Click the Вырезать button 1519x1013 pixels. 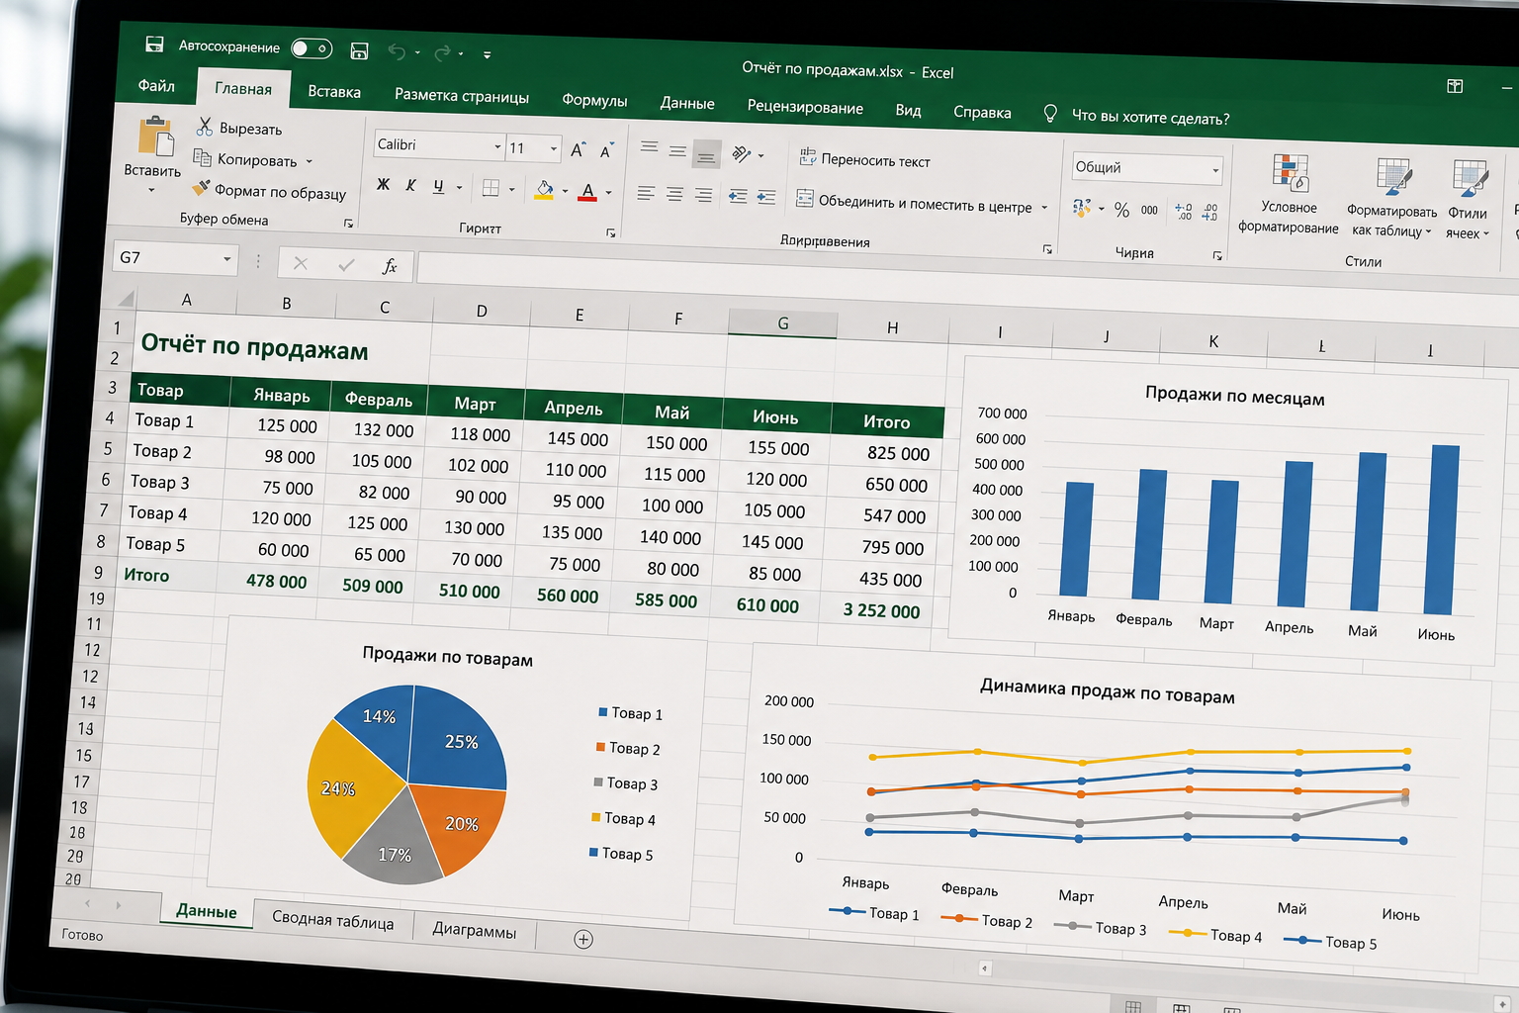(x=239, y=128)
